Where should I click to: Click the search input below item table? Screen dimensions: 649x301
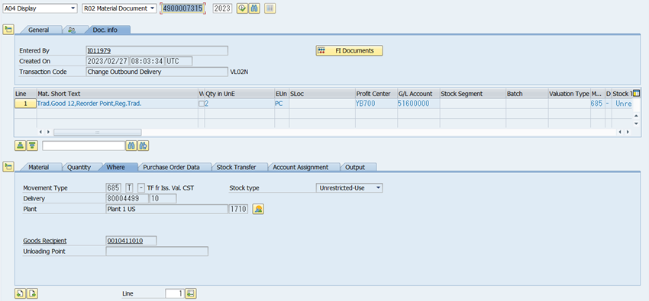click(84, 146)
